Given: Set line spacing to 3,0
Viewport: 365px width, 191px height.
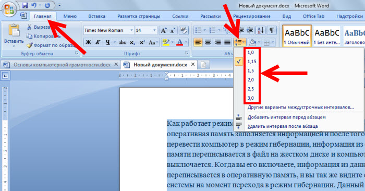Looking at the screenshot, I should point(251,98).
